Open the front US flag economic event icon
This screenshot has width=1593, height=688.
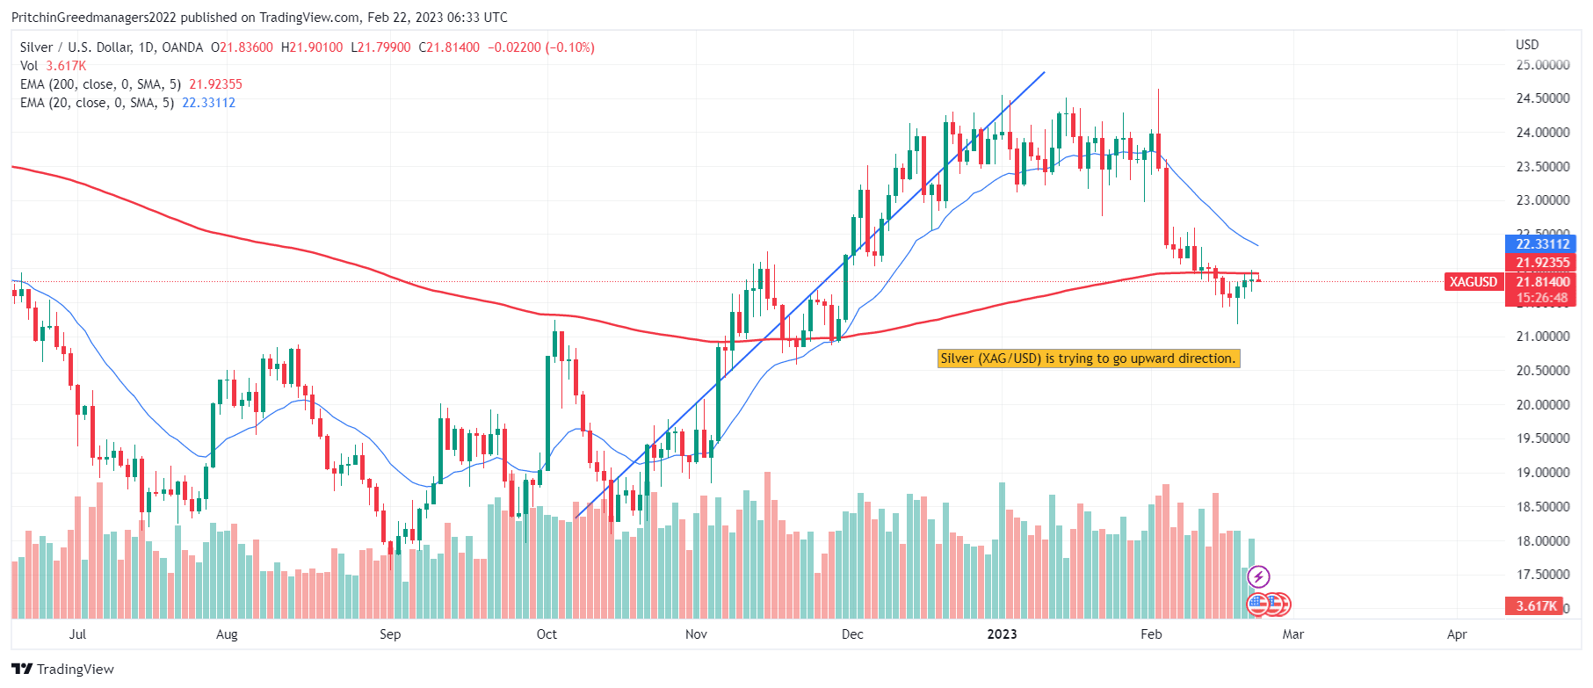pos(1257,605)
